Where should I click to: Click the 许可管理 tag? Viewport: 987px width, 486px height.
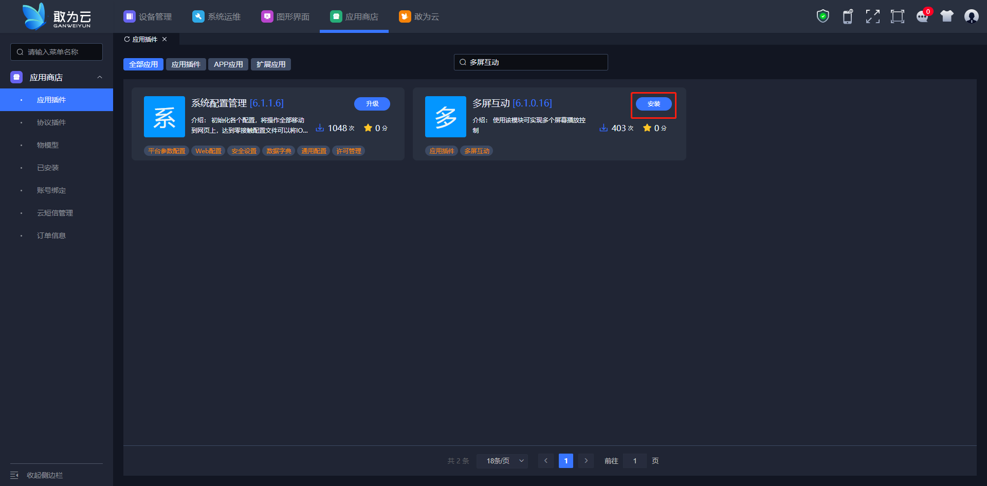[349, 151]
